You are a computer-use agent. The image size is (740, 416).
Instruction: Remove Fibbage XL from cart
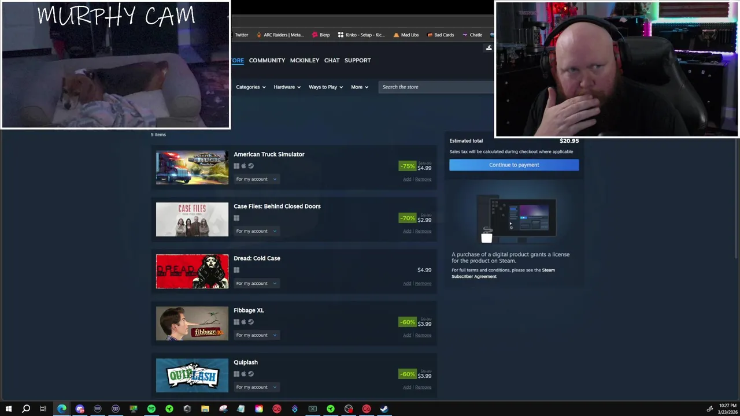423,335
